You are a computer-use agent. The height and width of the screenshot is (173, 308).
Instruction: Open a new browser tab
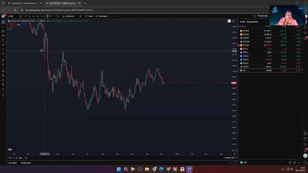click(85, 3)
